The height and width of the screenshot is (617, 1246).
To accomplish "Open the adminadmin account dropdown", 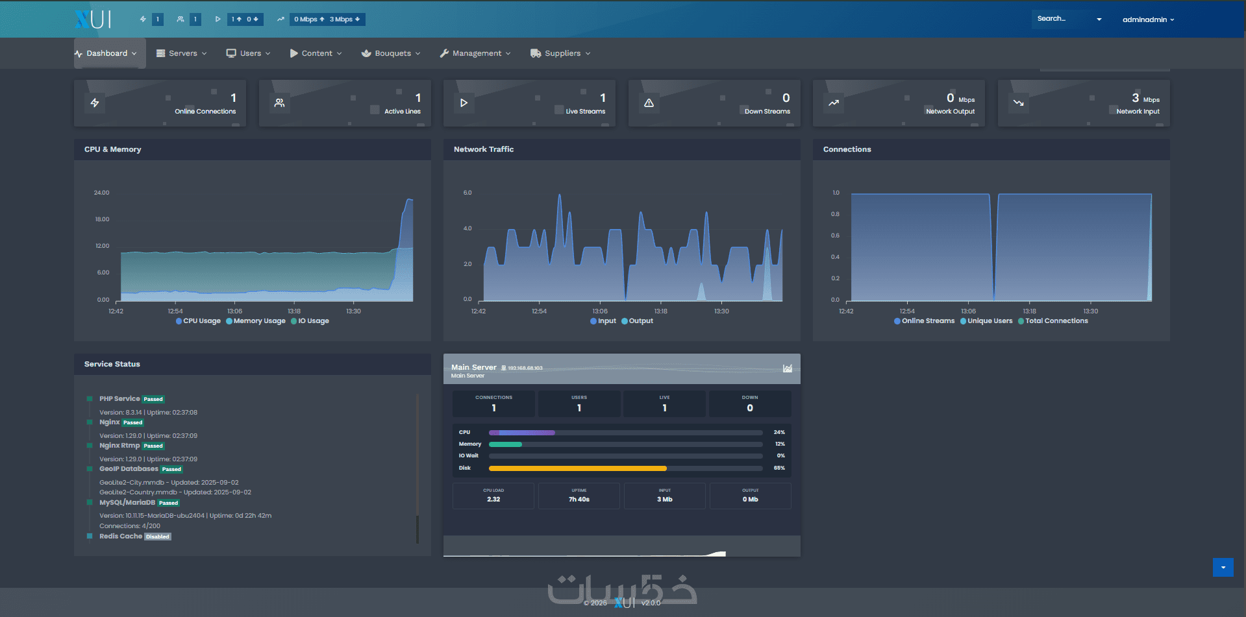I will click(1148, 19).
